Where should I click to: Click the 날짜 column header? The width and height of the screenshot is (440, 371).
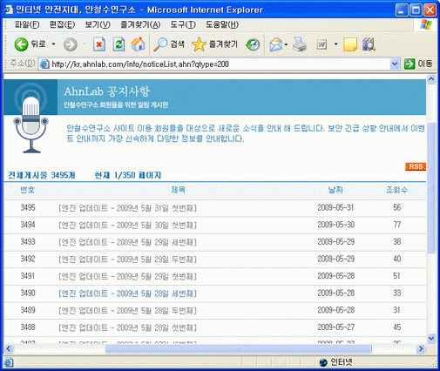click(x=335, y=190)
